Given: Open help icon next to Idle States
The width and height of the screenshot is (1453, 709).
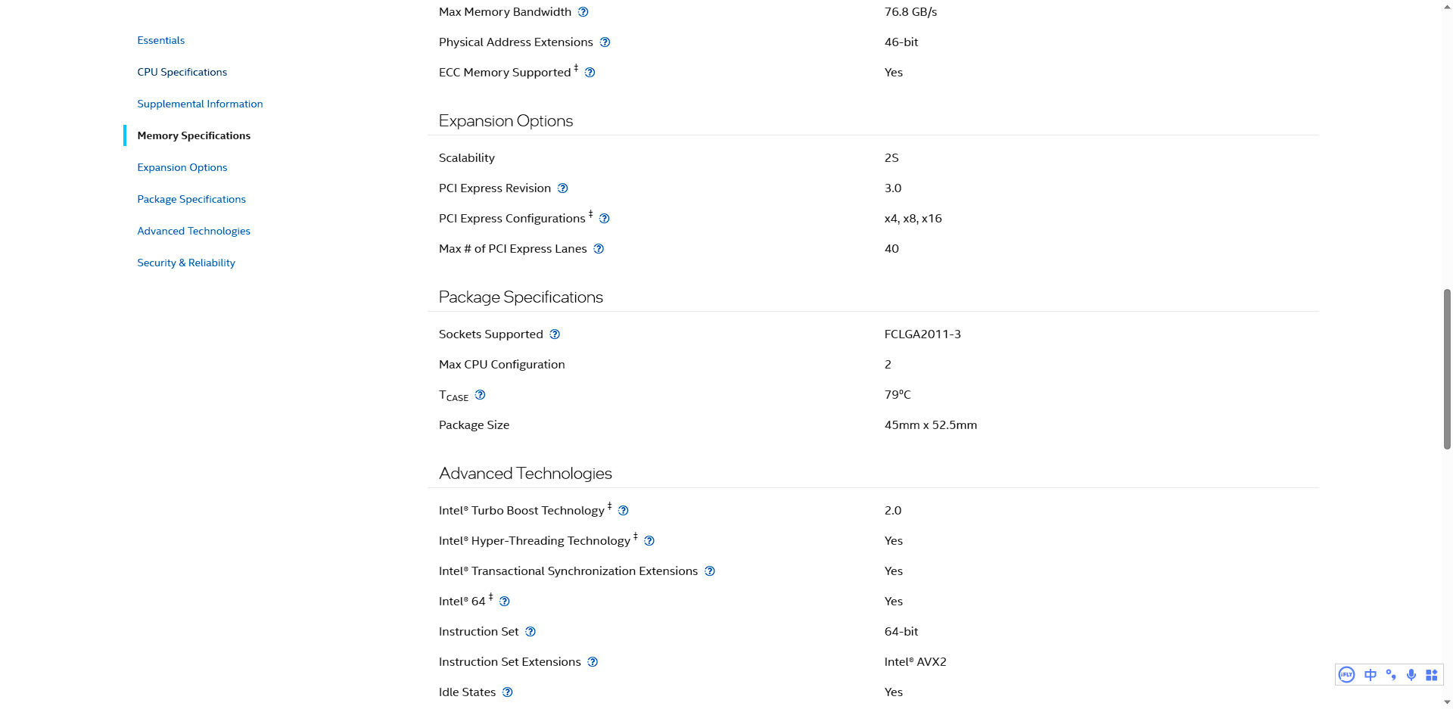Looking at the screenshot, I should coord(508,692).
